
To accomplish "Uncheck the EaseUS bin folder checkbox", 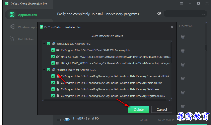I will click(x=53, y=50).
